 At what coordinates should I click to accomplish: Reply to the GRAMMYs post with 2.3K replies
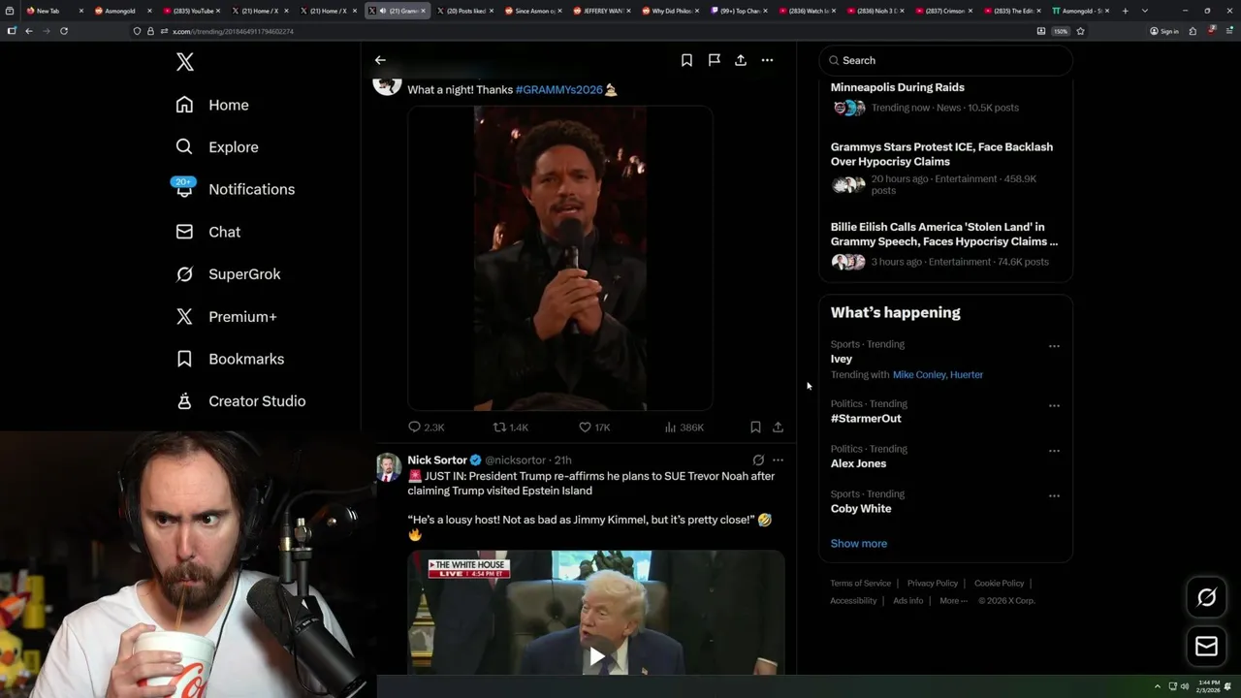426,428
